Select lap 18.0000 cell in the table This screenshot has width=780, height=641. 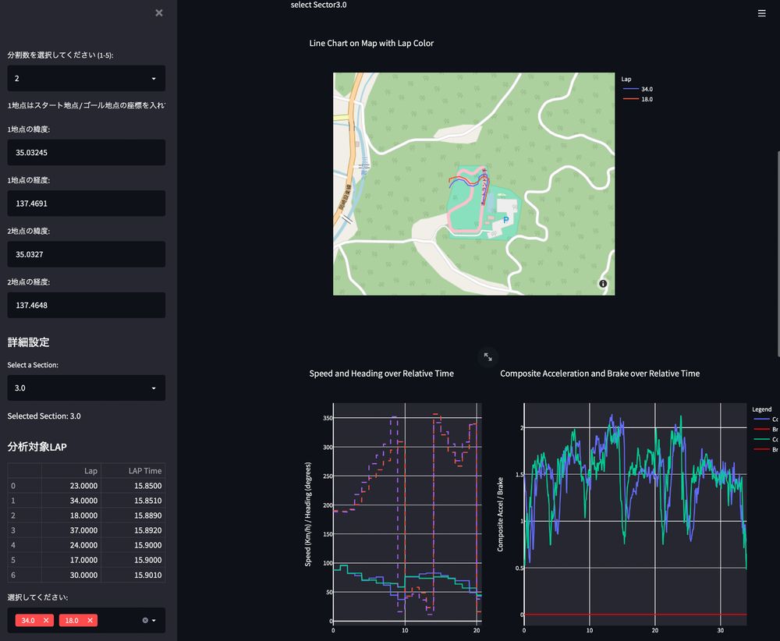click(x=71, y=515)
